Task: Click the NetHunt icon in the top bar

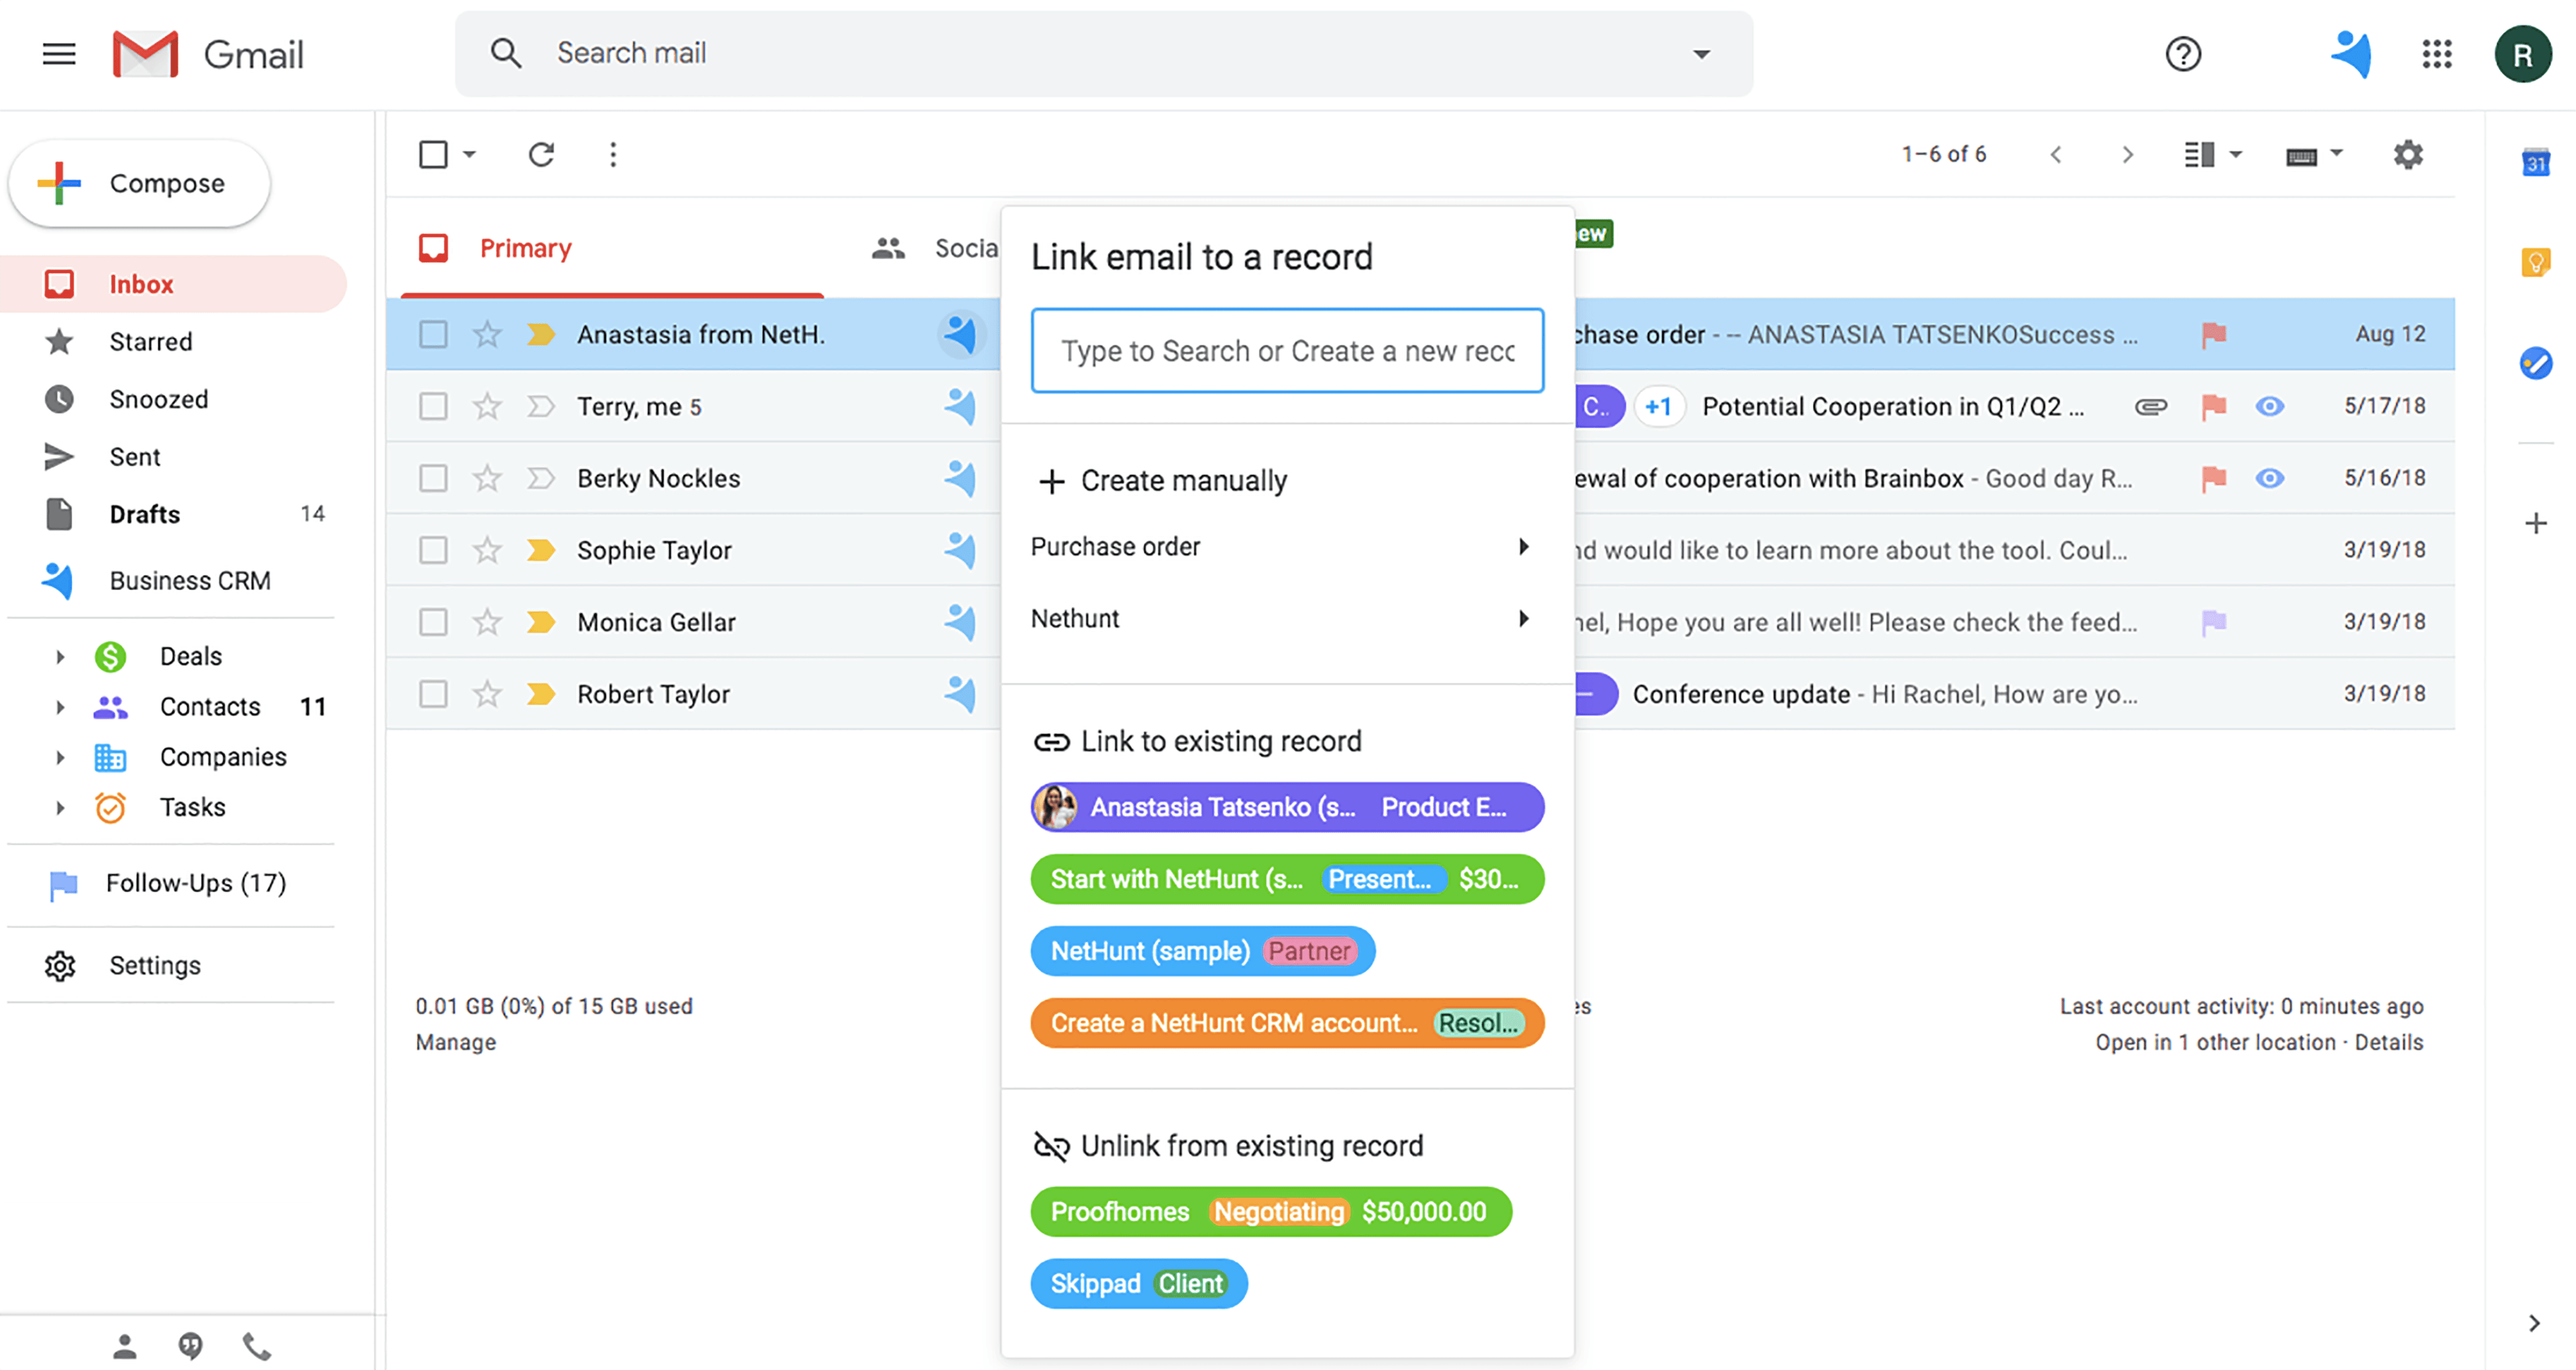Action: coord(2352,54)
